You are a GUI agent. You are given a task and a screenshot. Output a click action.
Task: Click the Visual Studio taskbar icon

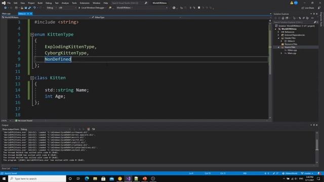pos(128,178)
